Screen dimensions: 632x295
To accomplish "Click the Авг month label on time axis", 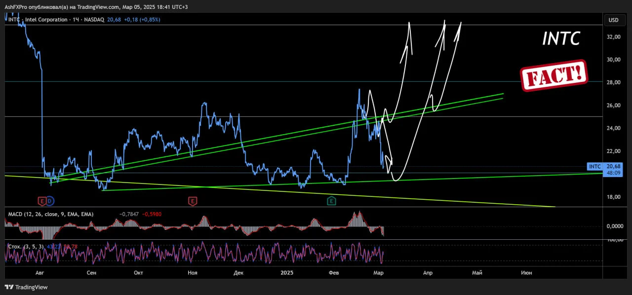I will pyautogui.click(x=40, y=272).
